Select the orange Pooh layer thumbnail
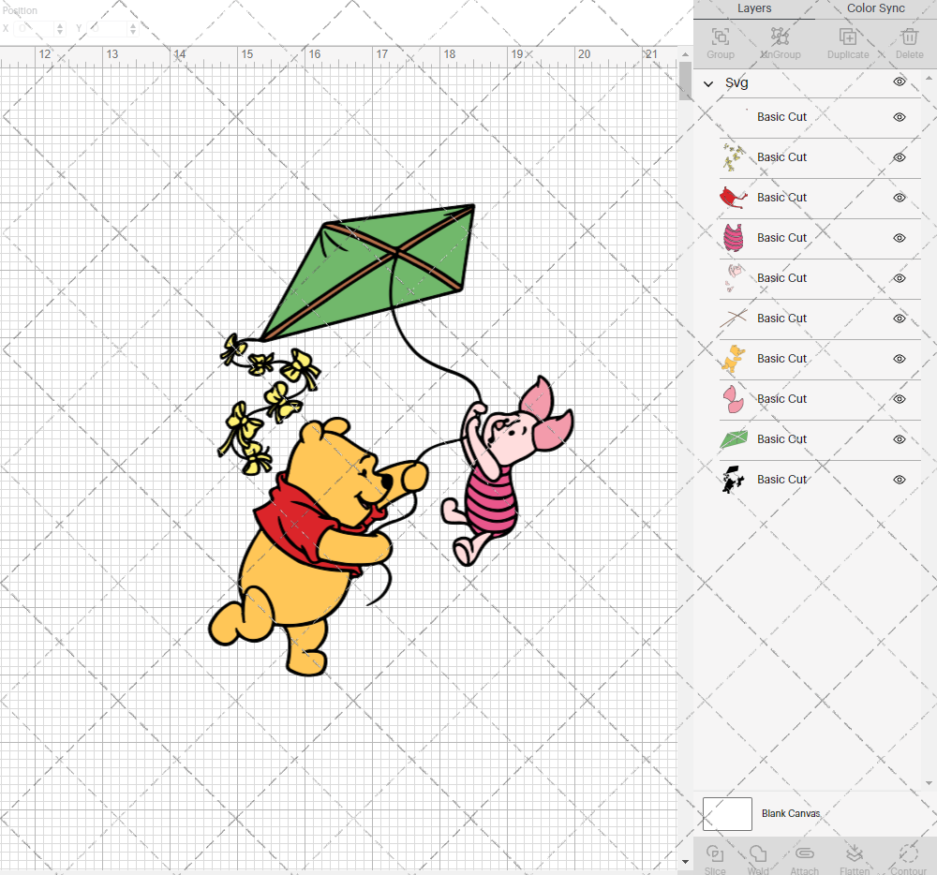 (734, 359)
